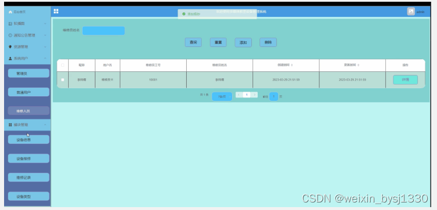Viewport: 437px width, 210px height.
Task: Click the creation time cell 2023-03-29
Action: click(286, 79)
